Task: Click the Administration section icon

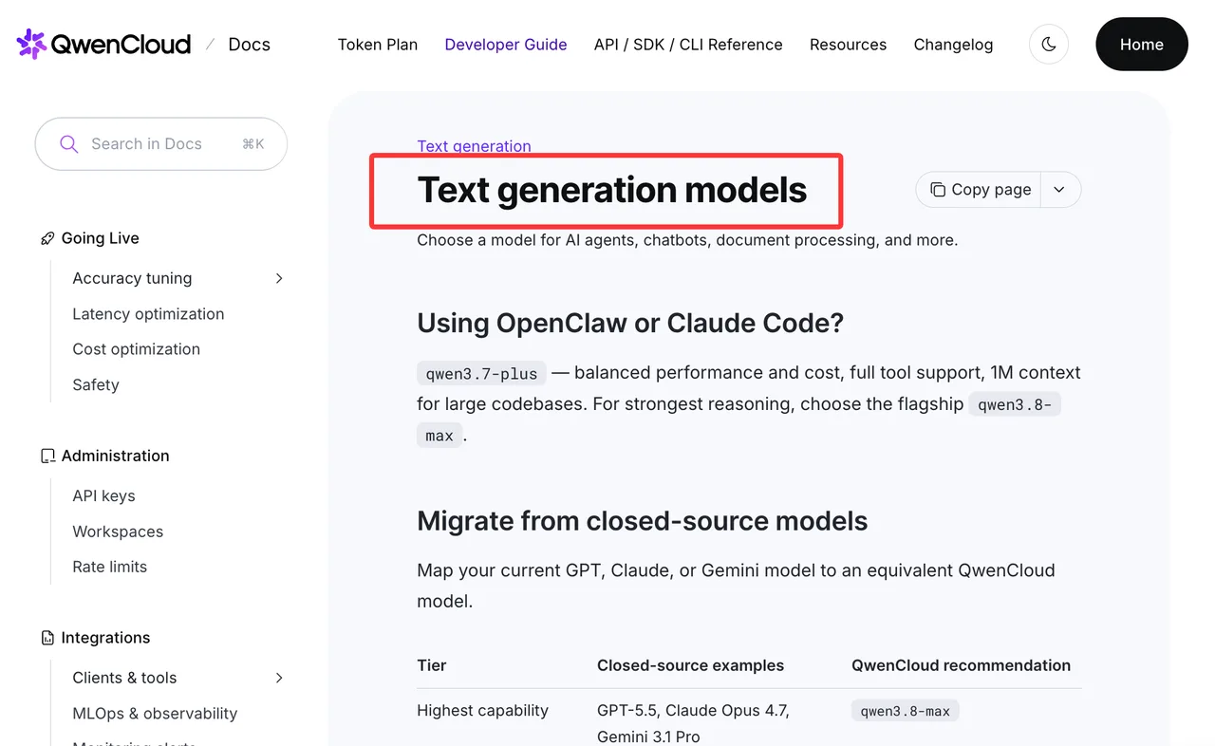Action: click(47, 457)
